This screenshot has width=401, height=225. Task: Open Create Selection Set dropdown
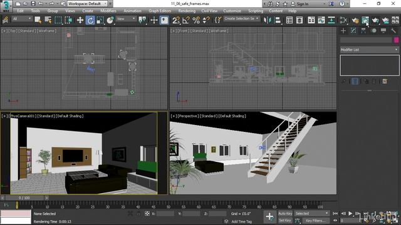[241, 19]
